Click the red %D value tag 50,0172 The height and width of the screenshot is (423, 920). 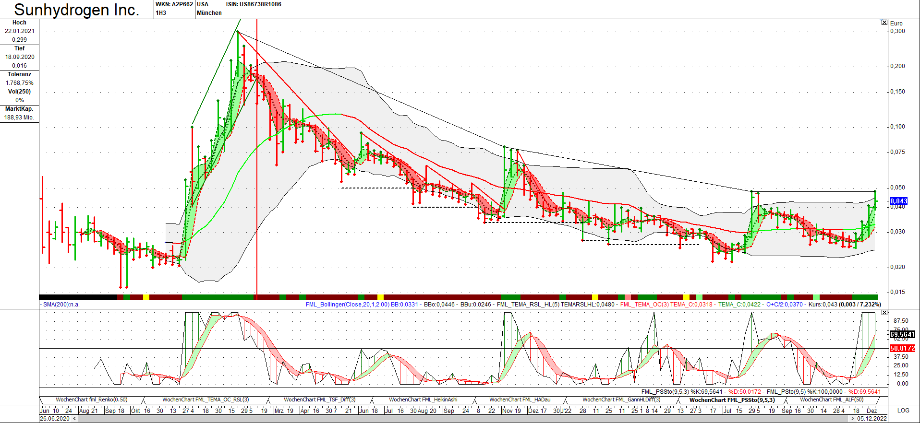903,348
